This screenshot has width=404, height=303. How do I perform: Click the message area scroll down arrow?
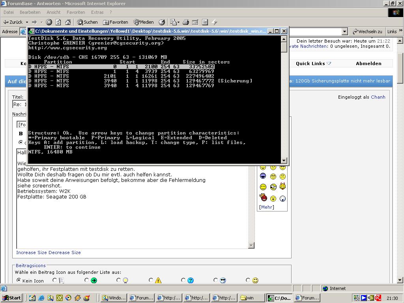coord(251,245)
